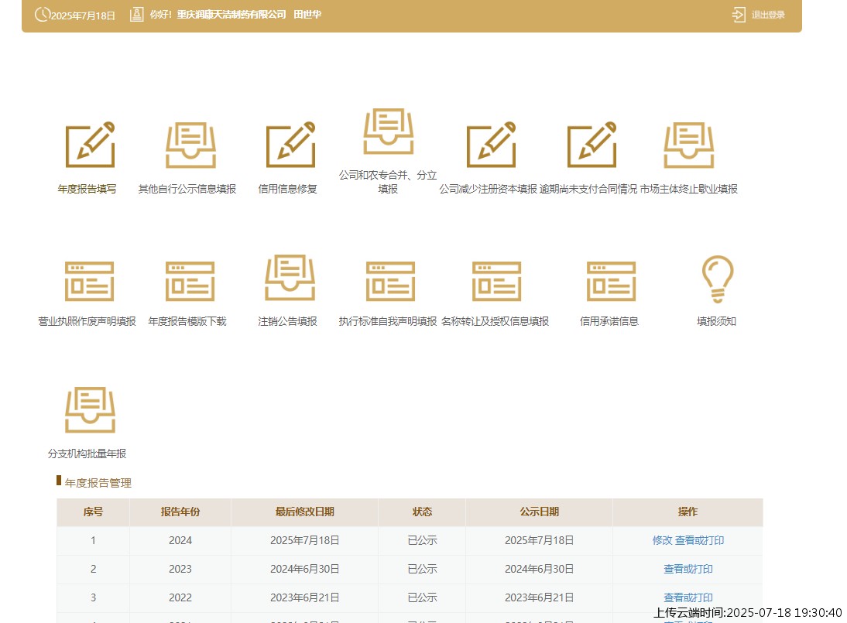Select report year cell 2023

coord(180,569)
